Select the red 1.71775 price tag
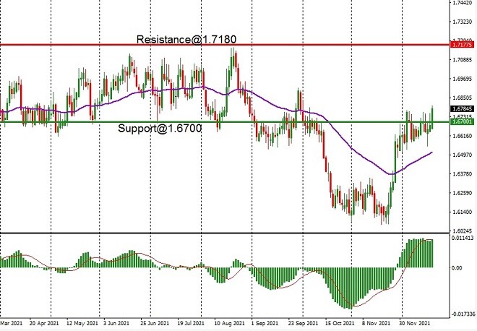Image resolution: width=477 pixels, height=331 pixels. tap(462, 45)
